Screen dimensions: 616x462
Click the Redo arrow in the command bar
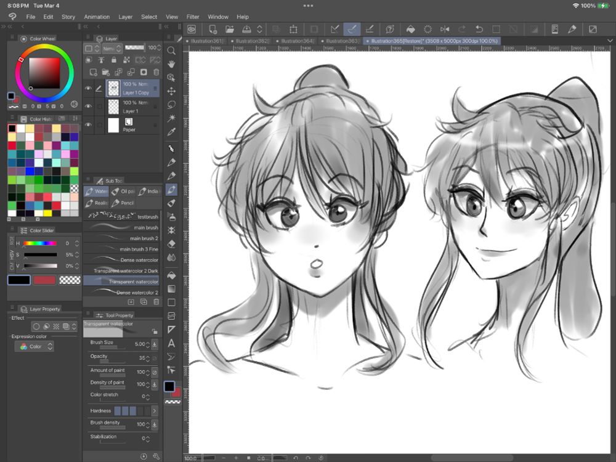click(x=462, y=29)
